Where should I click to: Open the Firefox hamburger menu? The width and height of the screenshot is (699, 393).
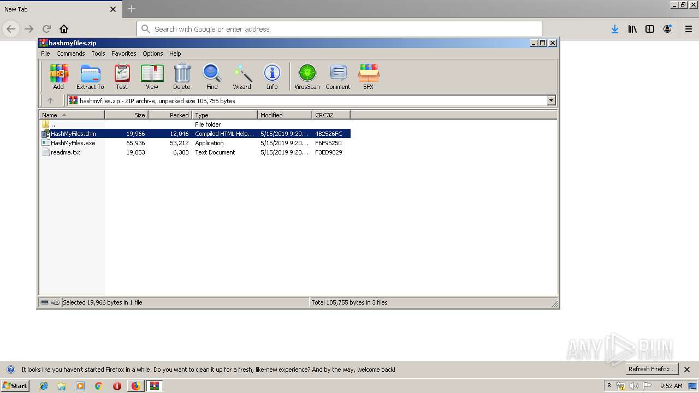tap(689, 29)
